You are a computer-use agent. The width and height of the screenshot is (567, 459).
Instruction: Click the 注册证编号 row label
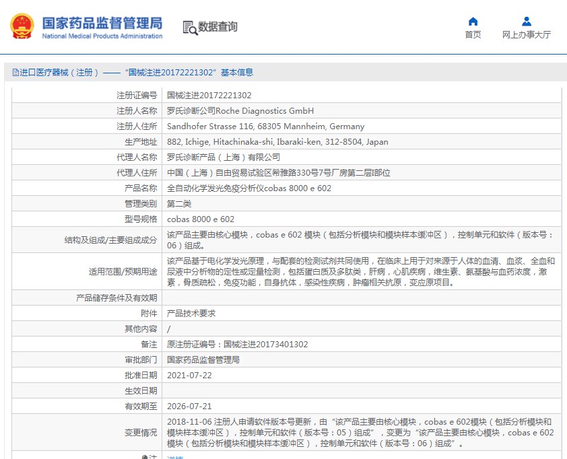click(x=137, y=96)
